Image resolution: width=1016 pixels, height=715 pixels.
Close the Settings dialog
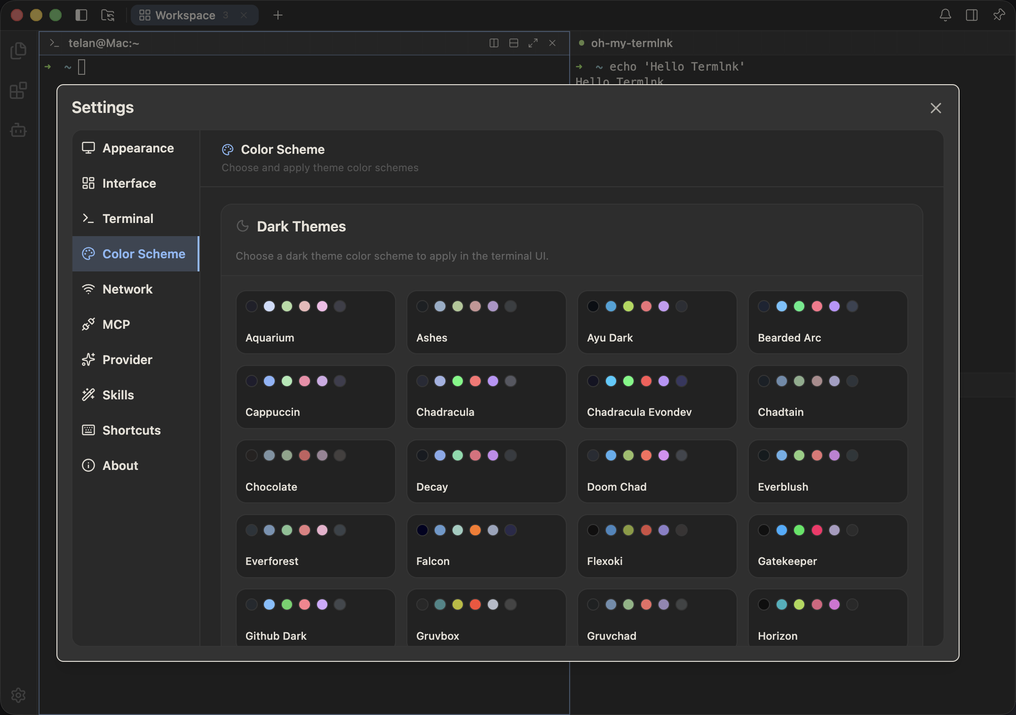point(936,108)
